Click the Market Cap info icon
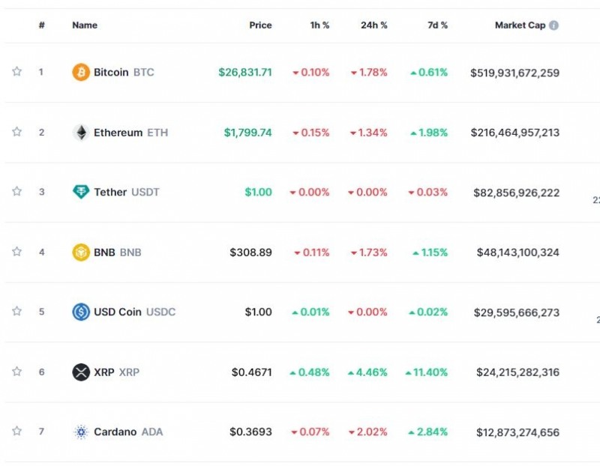 [x=553, y=25]
